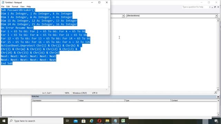This screenshot has height=124, width=221.
Task: Click the 'End Sub' line in Notepad
Action: [7, 63]
